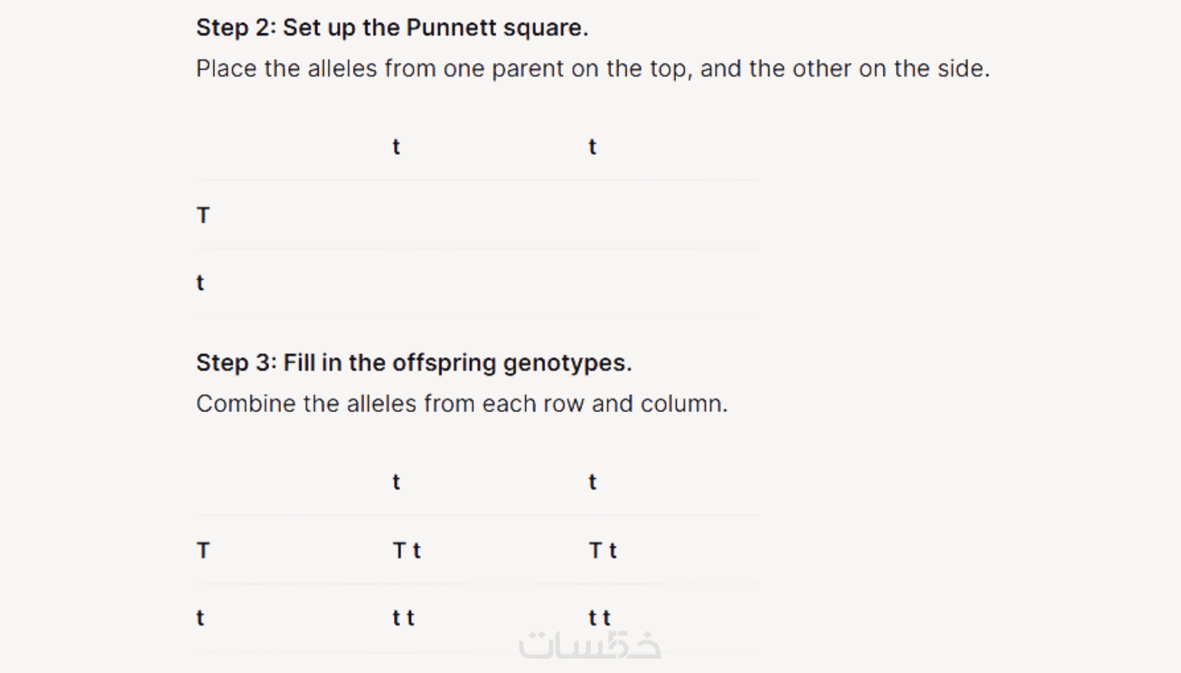
Task: Click the 'Place the alleles from one parent' sentence
Action: pos(592,68)
